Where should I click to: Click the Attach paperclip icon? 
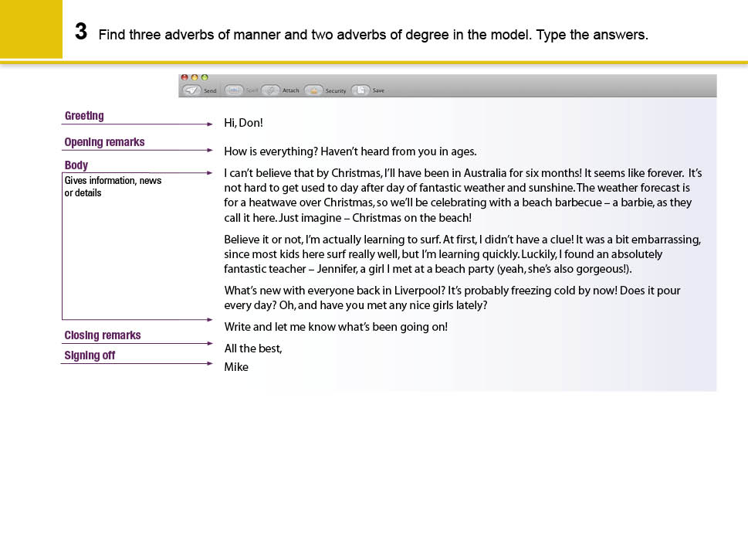[x=270, y=90]
